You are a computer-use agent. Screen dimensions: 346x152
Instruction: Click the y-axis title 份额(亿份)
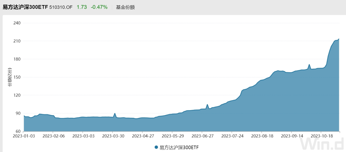[10, 77]
